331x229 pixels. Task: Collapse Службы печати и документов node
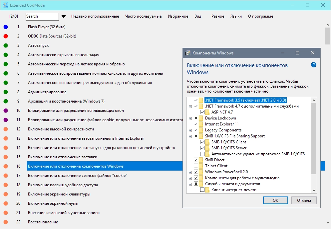click(x=190, y=184)
